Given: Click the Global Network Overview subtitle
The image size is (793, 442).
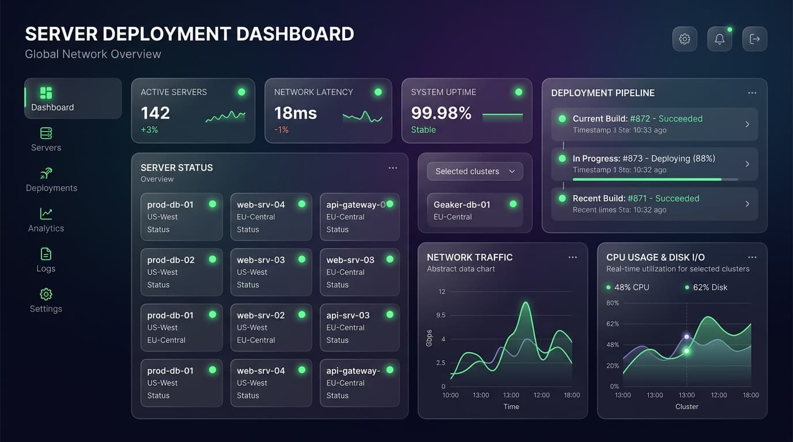Looking at the screenshot, I should coord(93,54).
